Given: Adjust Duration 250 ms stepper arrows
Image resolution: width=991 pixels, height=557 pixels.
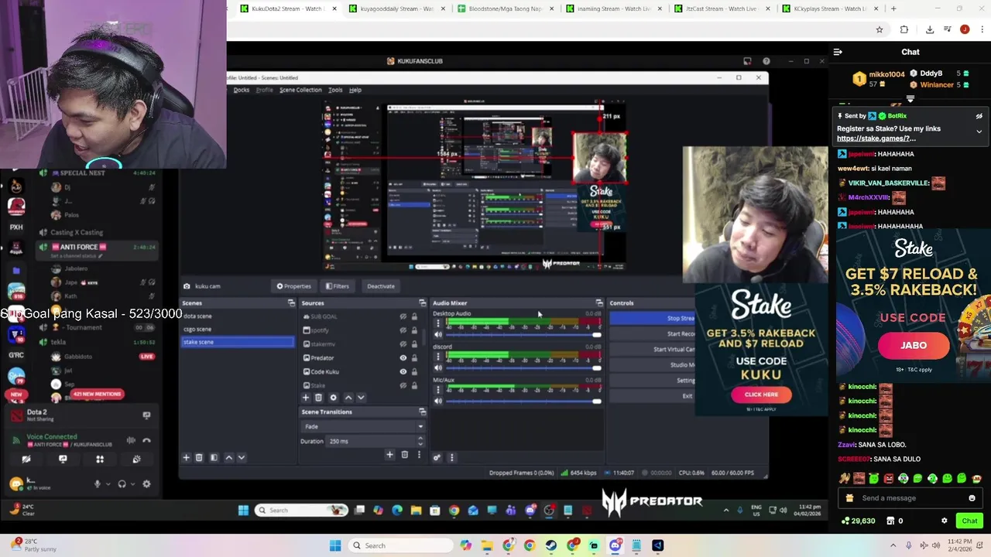Looking at the screenshot, I should click(420, 441).
